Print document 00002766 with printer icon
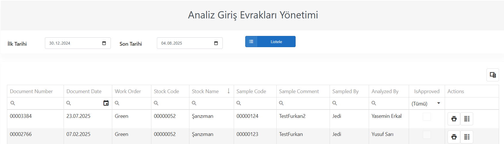Viewport: 504px width, 144px height. (x=454, y=137)
